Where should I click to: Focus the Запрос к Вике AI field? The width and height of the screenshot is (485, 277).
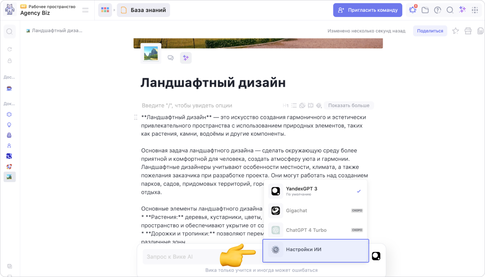click(x=180, y=257)
